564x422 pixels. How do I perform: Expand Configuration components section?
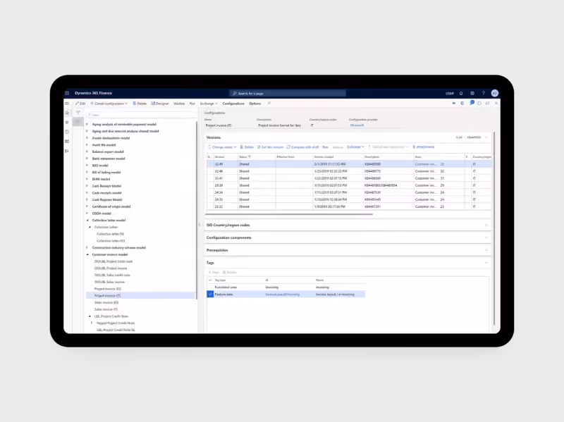point(348,237)
